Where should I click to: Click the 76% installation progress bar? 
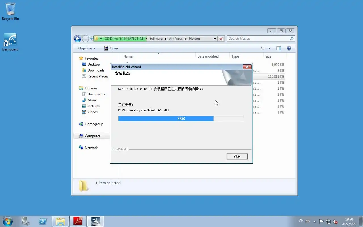[x=181, y=119]
